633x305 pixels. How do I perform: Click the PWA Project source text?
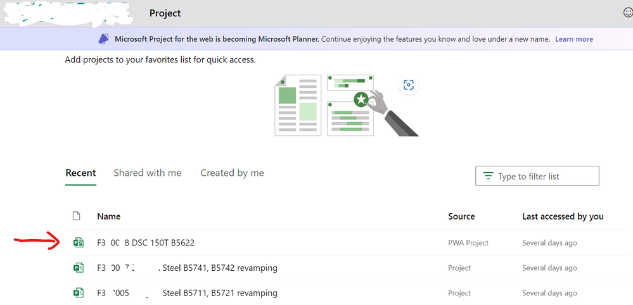coord(468,242)
